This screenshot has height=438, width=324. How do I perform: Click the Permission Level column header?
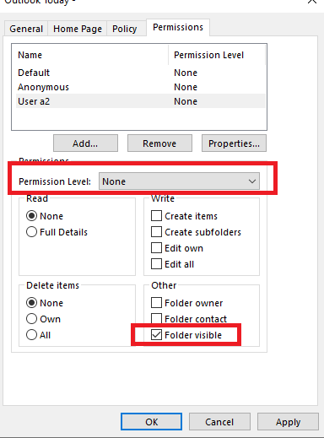click(x=217, y=55)
